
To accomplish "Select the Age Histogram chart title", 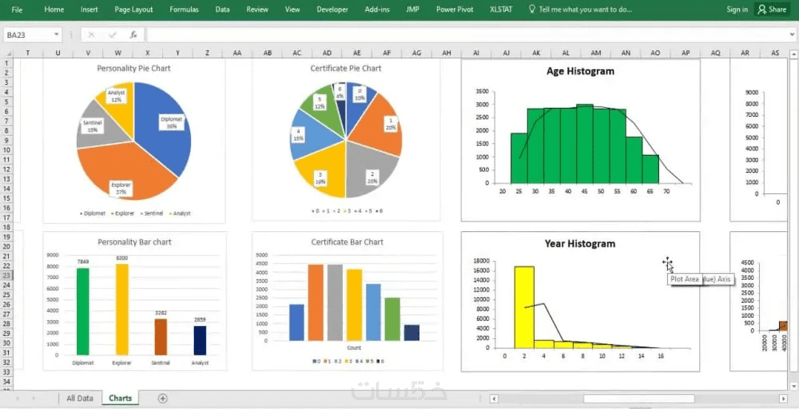I will click(580, 71).
